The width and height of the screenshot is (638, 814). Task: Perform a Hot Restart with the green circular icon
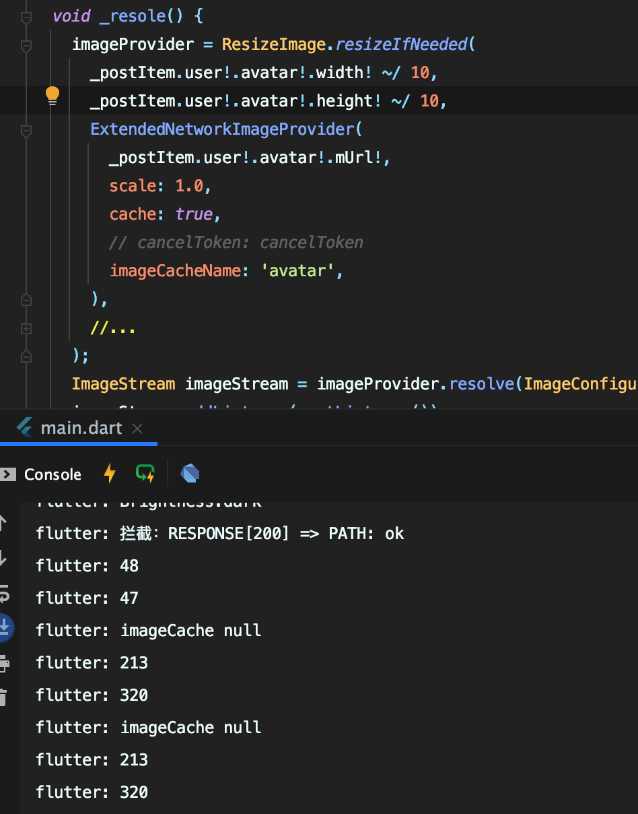tap(145, 473)
